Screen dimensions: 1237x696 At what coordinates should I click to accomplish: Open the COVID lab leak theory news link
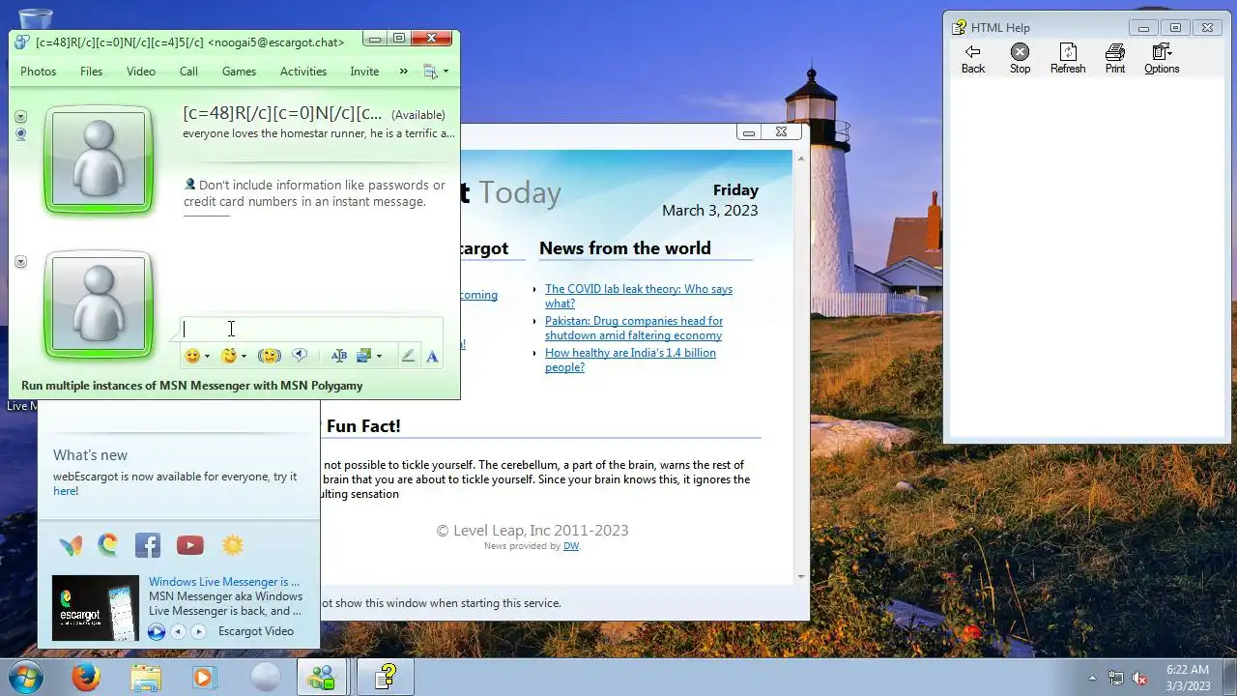click(639, 296)
